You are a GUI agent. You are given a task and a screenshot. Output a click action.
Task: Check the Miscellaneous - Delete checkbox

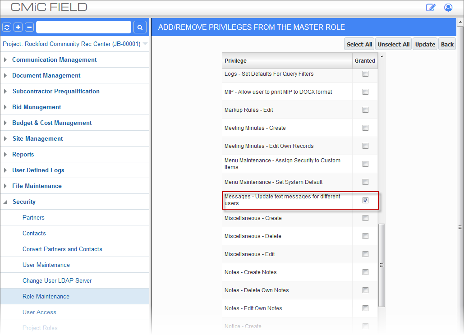(365, 236)
